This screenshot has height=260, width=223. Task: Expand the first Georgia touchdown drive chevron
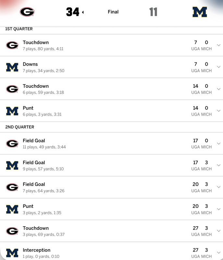click(218, 45)
